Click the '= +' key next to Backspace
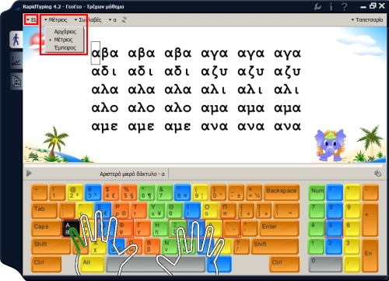This screenshot has height=281, width=389. [x=254, y=192]
